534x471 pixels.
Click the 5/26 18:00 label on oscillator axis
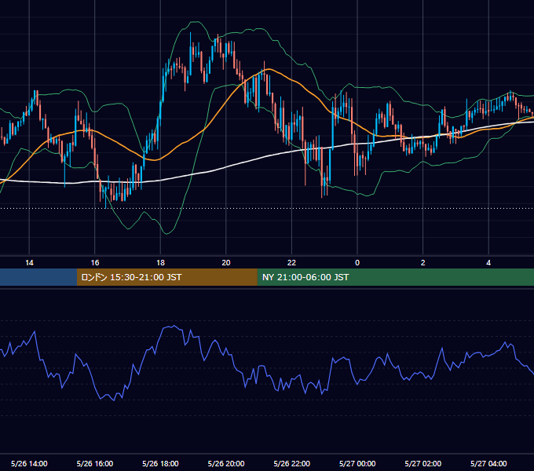(160, 463)
